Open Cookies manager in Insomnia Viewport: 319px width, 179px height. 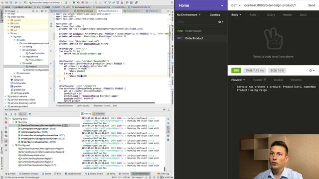tap(215, 15)
